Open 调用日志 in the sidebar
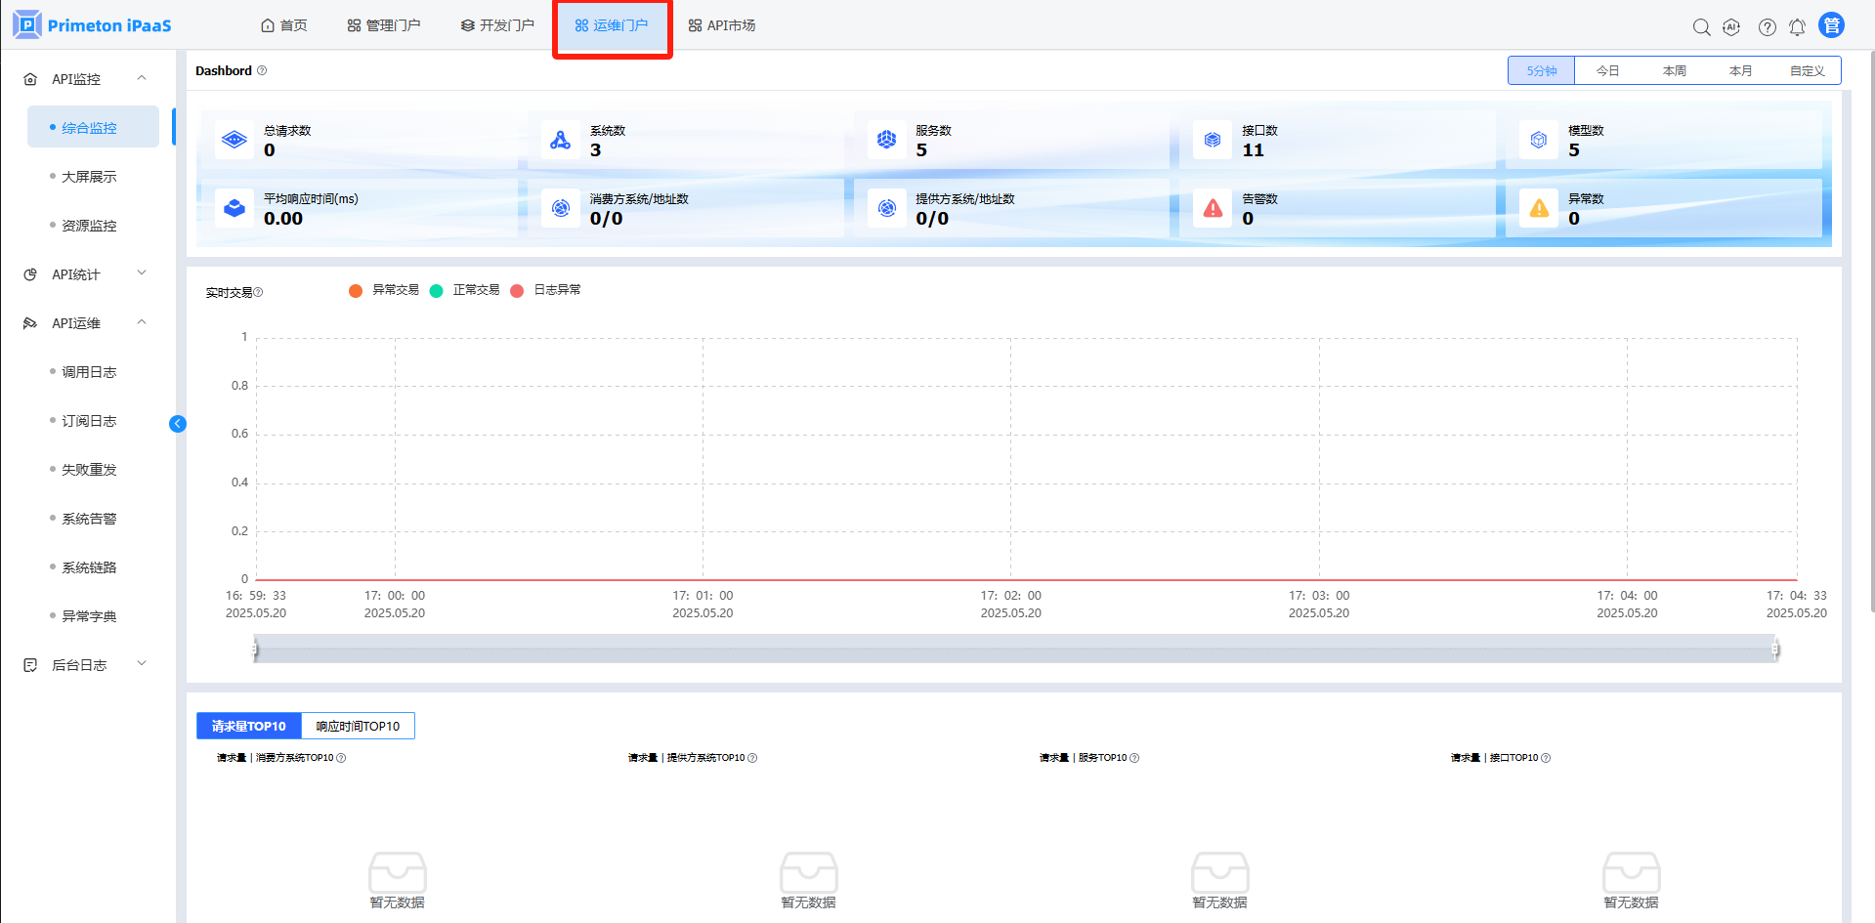The height and width of the screenshot is (923, 1875). click(89, 372)
